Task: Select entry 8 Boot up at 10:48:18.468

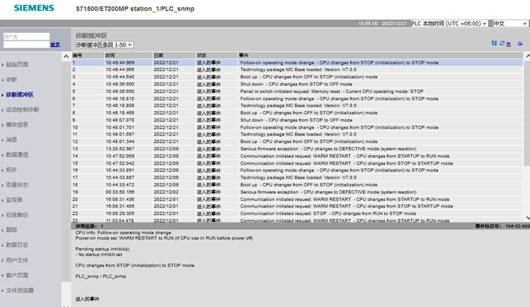Action: click(x=297, y=113)
